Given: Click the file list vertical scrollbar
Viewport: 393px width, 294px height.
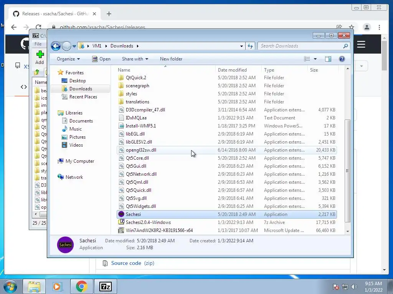Looking at the screenshot, I should 348,171.
